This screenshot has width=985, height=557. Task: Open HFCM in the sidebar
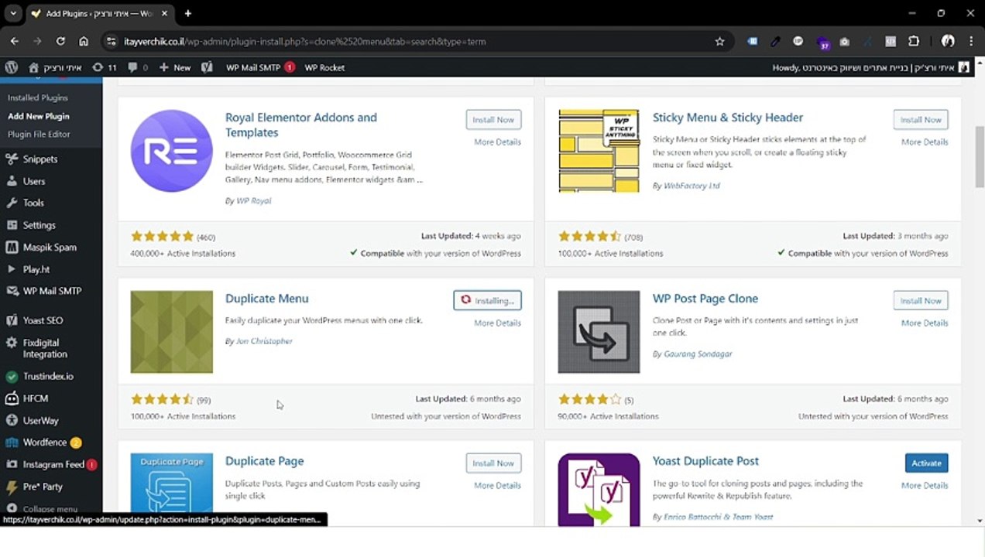(x=36, y=398)
